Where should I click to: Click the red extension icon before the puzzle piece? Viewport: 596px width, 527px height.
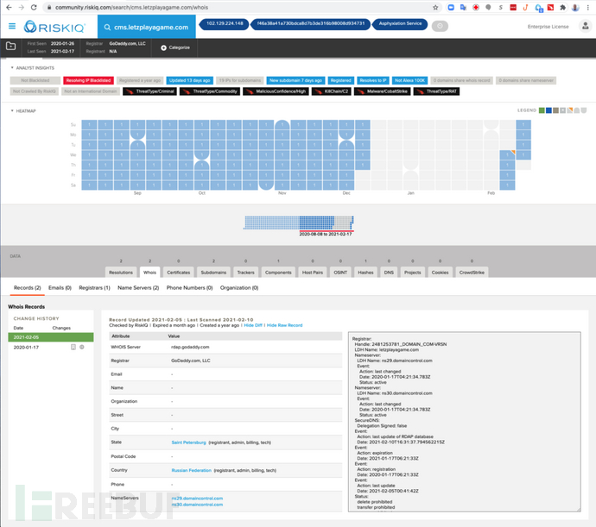click(x=550, y=7)
